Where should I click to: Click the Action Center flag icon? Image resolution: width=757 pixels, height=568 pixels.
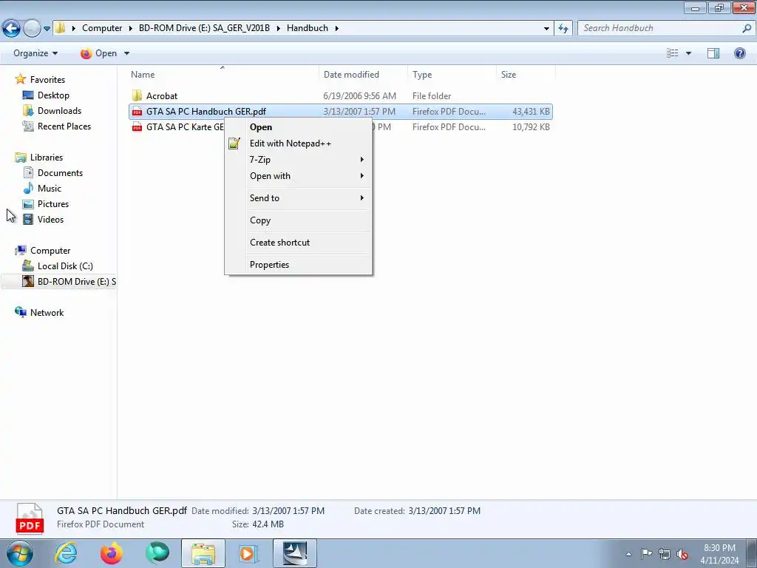coord(646,553)
